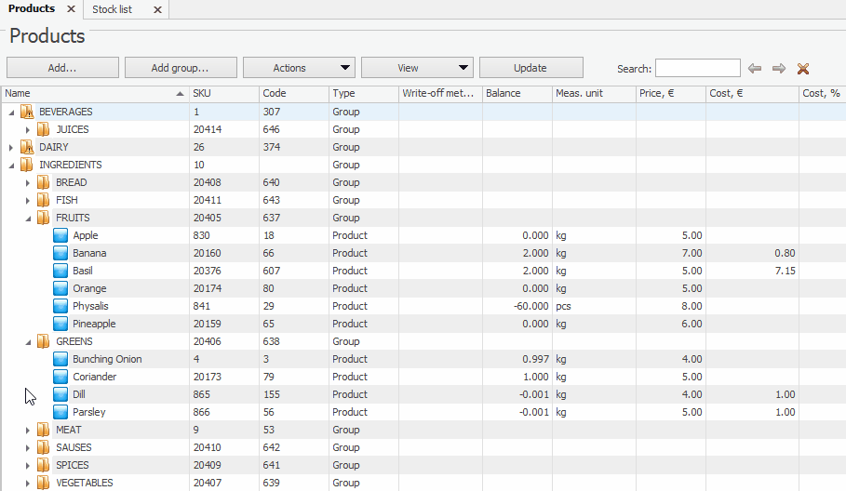Click the DAIRY group folder icon

point(26,147)
